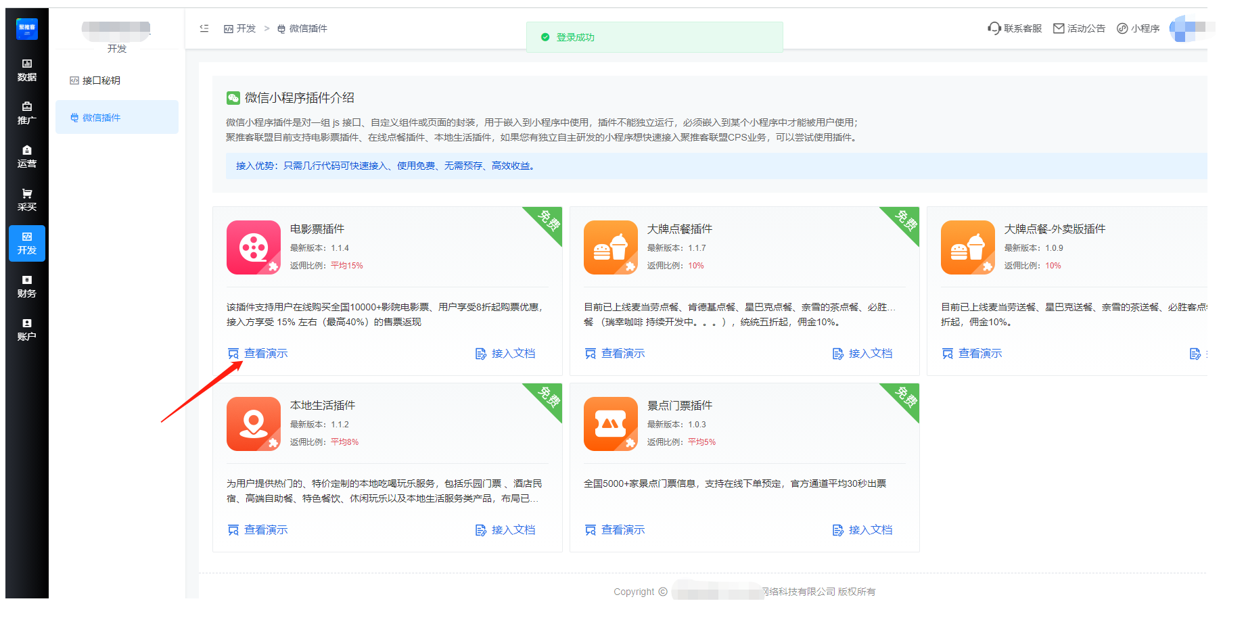Viewport: 1246px width, 618px height.
Task: Open 小程序 link in header
Action: coord(1138,28)
